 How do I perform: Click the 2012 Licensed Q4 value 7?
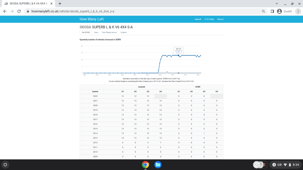(x=161, y=143)
